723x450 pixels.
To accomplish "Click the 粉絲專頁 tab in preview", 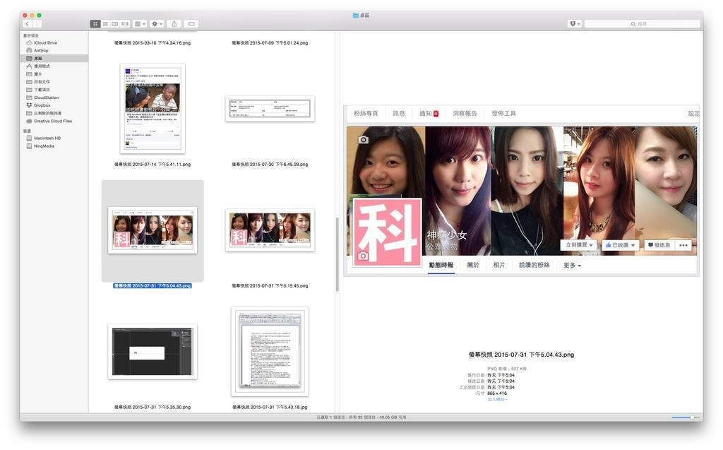I will pos(366,113).
